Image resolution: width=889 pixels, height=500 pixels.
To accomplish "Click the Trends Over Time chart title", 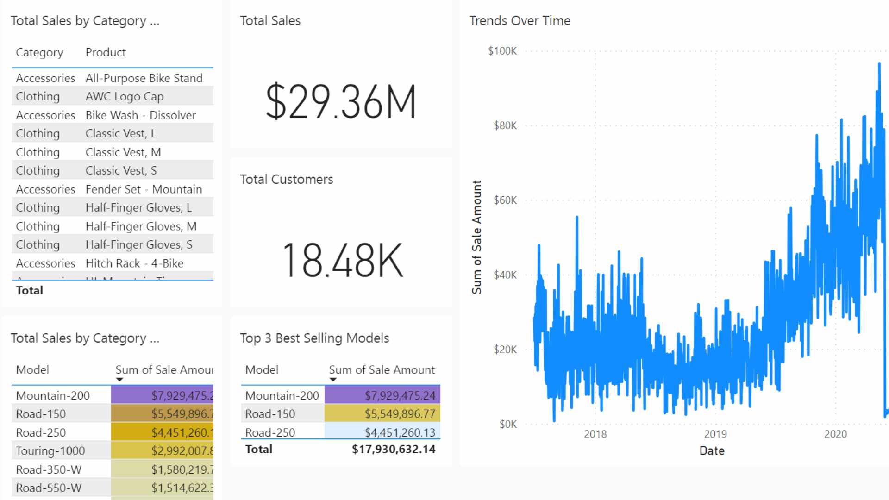I will pyautogui.click(x=520, y=20).
